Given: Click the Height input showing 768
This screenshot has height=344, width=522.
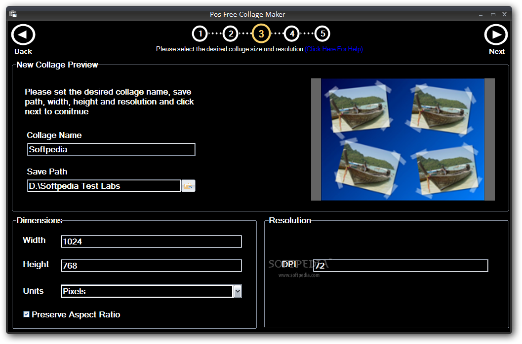Looking at the screenshot, I should (151, 266).
